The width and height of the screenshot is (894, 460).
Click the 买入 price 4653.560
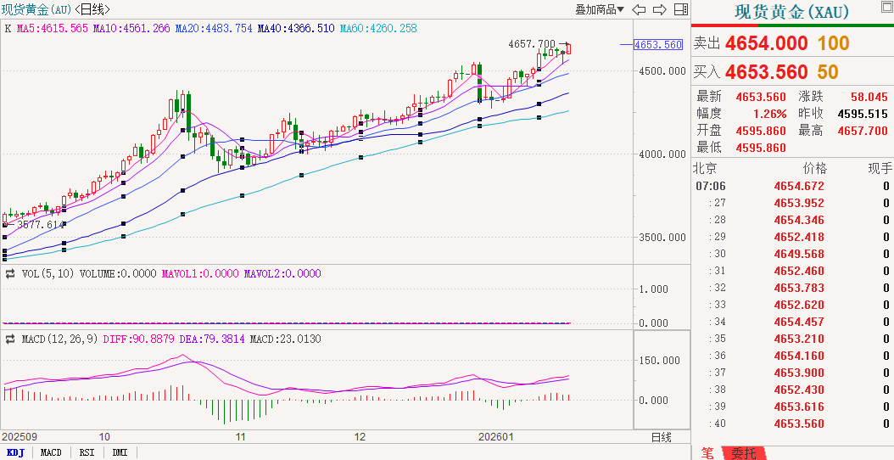coord(766,72)
